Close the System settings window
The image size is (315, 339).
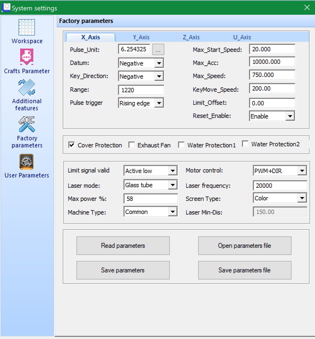point(307,8)
